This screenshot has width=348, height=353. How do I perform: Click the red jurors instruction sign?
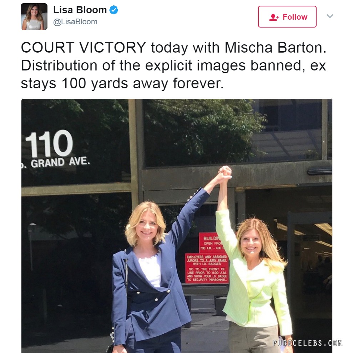[x=207, y=268]
